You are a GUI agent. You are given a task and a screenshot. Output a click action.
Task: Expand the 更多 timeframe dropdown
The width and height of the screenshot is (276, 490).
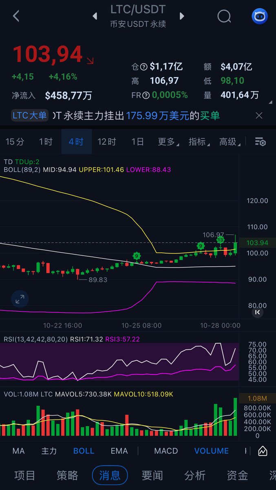[x=168, y=142]
